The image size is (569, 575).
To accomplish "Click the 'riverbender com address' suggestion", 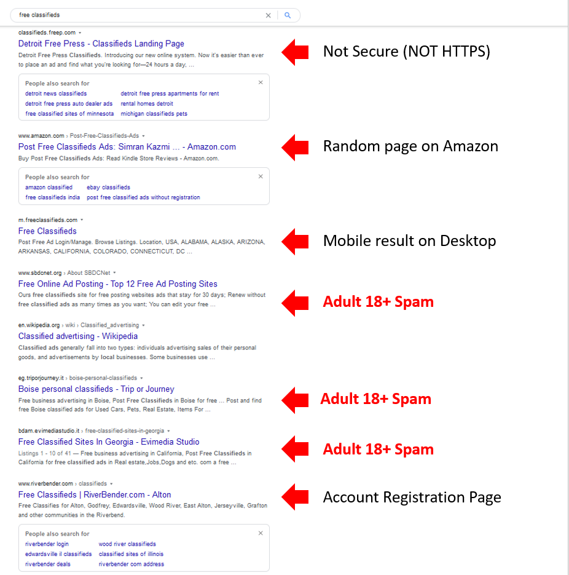I will pyautogui.click(x=131, y=564).
